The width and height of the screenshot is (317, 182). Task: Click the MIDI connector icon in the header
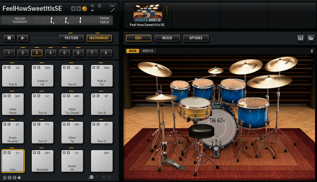[99, 6]
